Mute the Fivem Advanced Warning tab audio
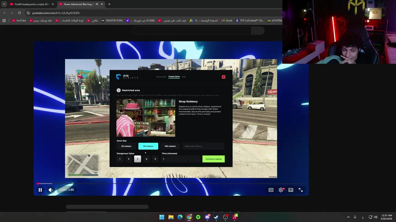396x222 pixels. tap(97, 4)
